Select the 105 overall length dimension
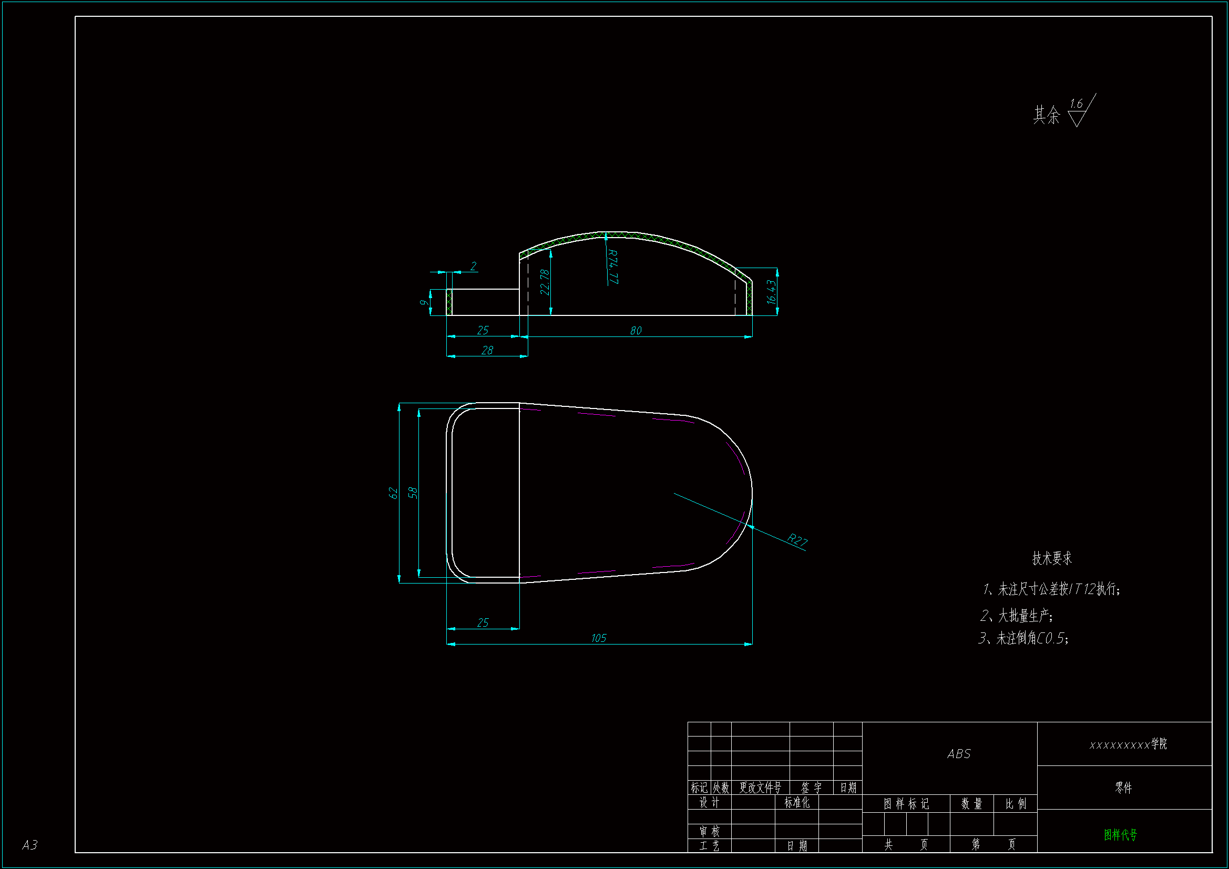The width and height of the screenshot is (1229, 869). pyautogui.click(x=598, y=638)
